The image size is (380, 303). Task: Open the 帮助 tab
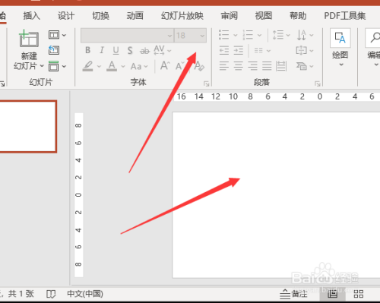click(x=298, y=16)
